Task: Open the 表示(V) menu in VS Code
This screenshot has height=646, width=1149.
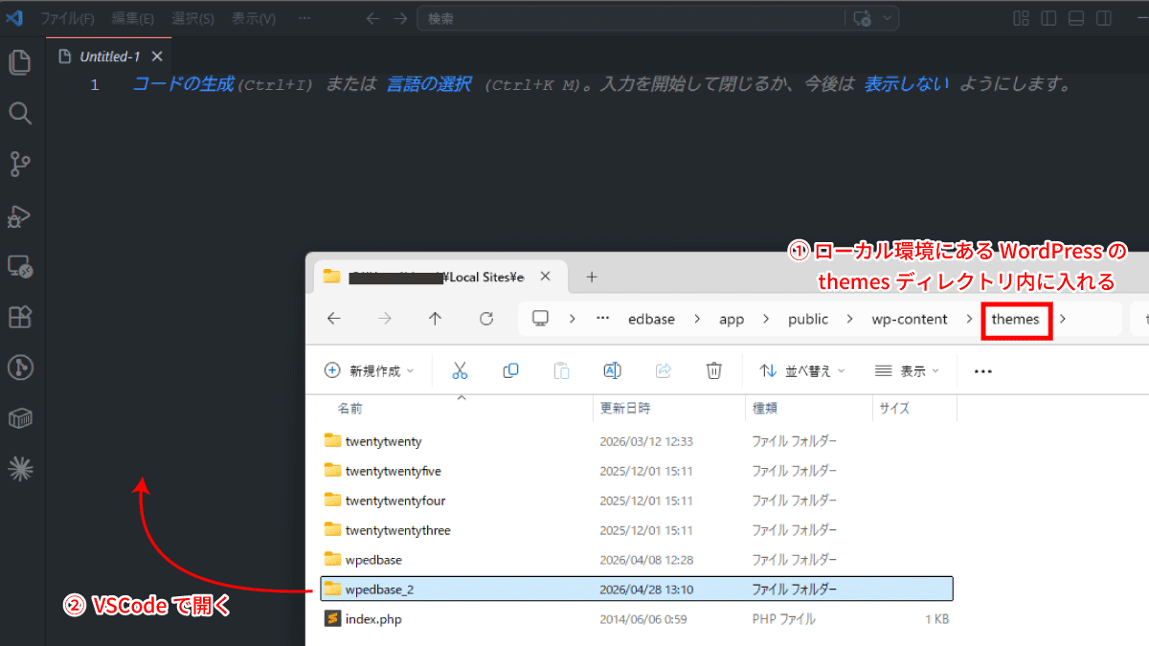Action: pos(253,18)
